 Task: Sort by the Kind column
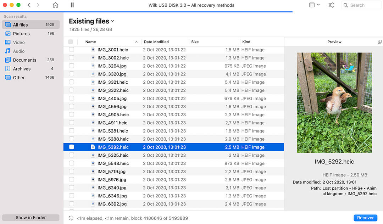click(x=246, y=42)
